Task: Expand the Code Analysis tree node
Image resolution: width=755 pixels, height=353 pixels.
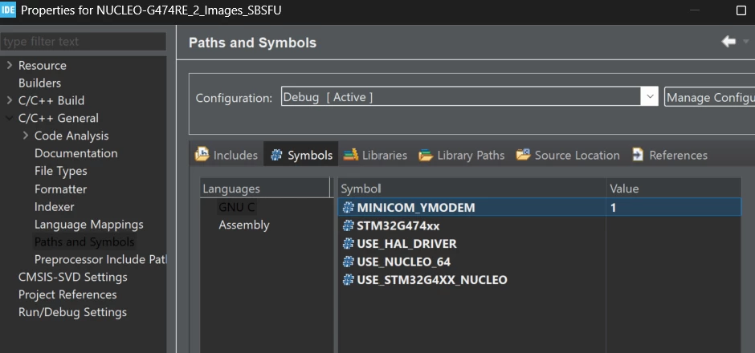Action: 26,136
